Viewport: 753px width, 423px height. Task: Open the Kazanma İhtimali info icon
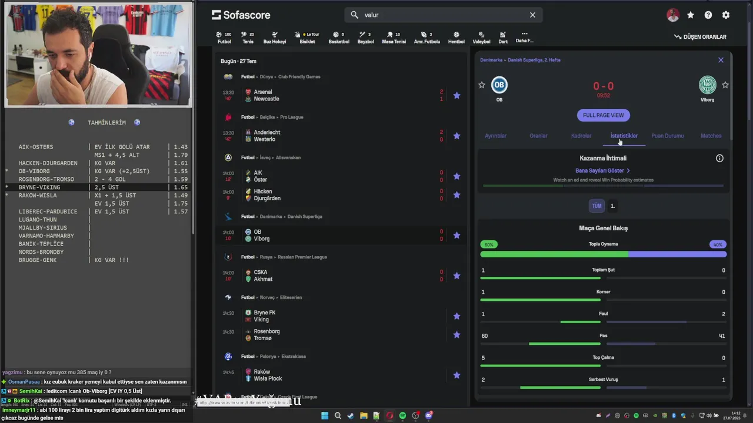[719, 158]
